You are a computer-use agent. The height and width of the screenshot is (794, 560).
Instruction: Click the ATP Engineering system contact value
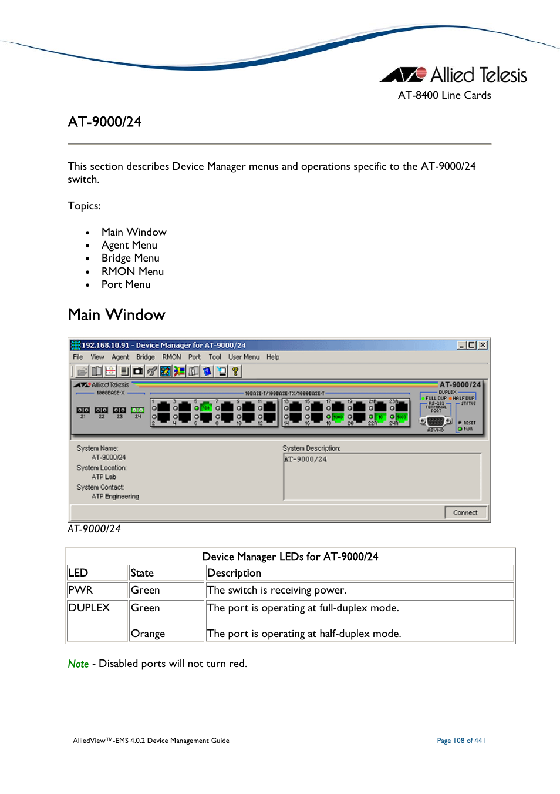115,497
